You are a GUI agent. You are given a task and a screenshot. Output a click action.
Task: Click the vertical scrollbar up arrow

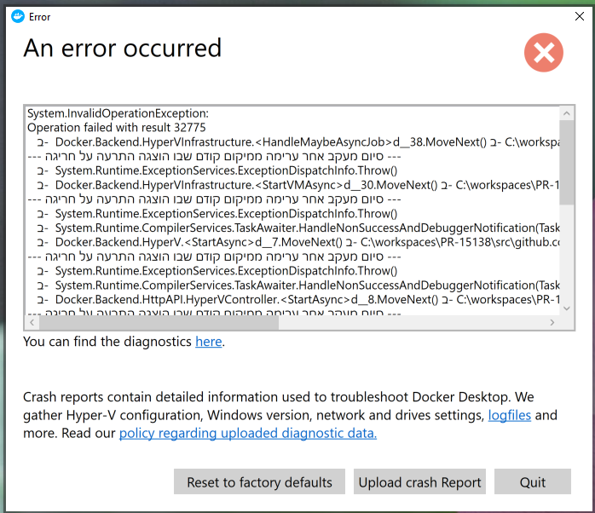pos(567,113)
